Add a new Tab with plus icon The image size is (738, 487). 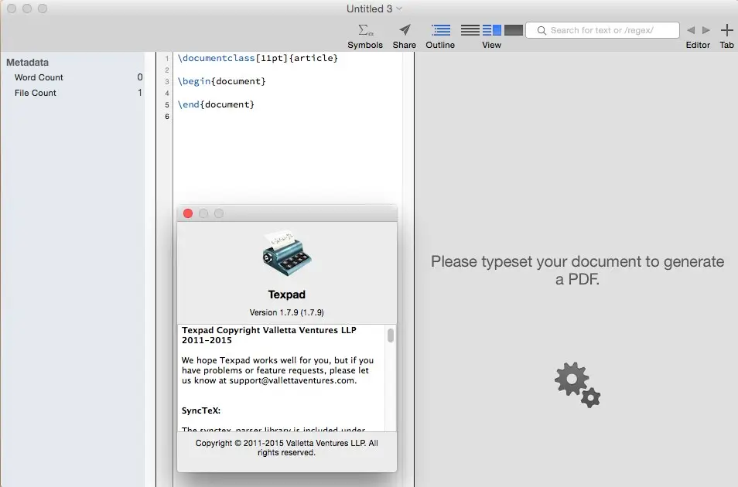click(x=726, y=30)
